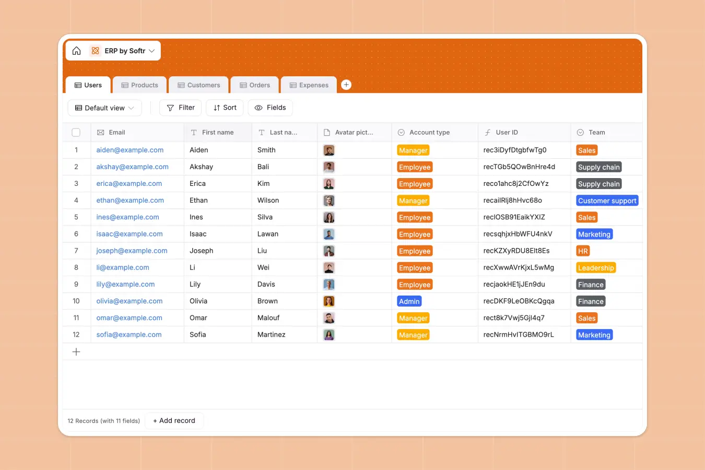Click the Add record button

(174, 420)
